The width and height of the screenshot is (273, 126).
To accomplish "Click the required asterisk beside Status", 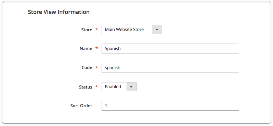I will click(96, 86).
